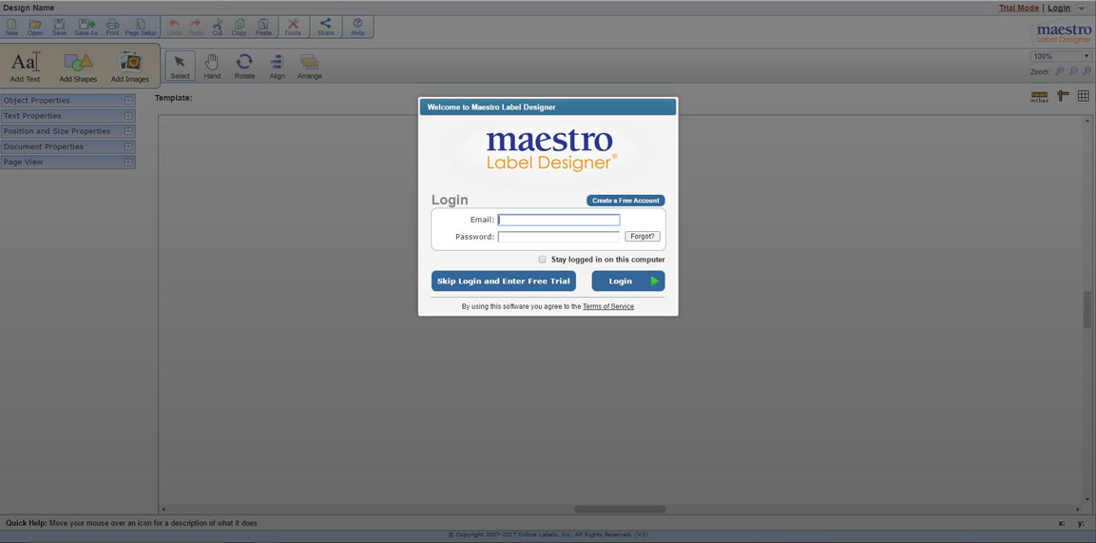
Task: Click the Trial Mode link
Action: pos(1018,9)
